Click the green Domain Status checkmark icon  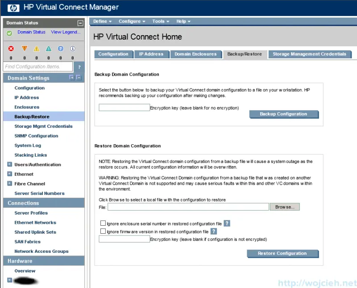point(9,32)
